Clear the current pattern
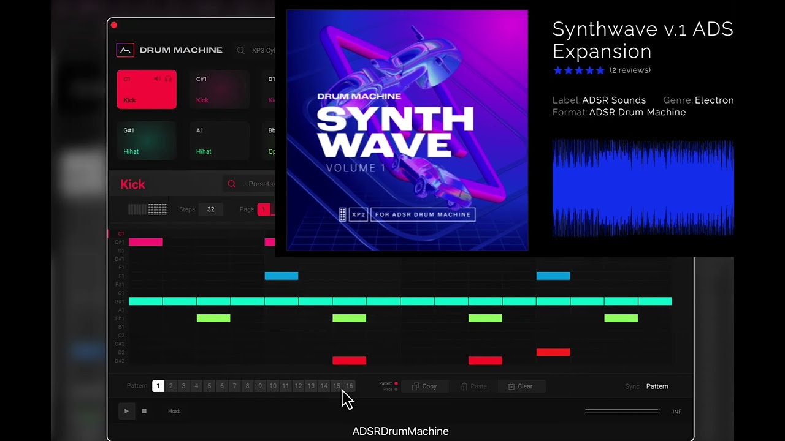Image resolution: width=785 pixels, height=441 pixels. pos(520,386)
